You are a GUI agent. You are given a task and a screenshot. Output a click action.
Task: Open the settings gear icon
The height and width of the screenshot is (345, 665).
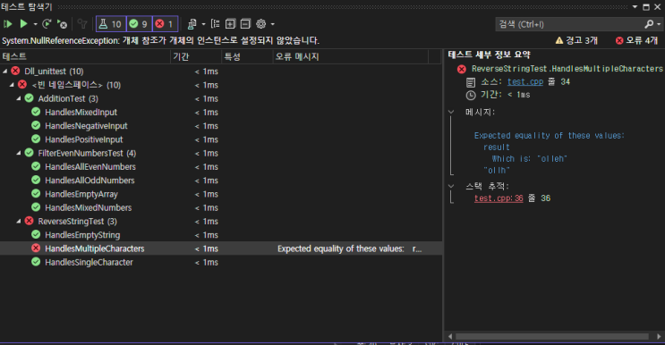click(261, 24)
